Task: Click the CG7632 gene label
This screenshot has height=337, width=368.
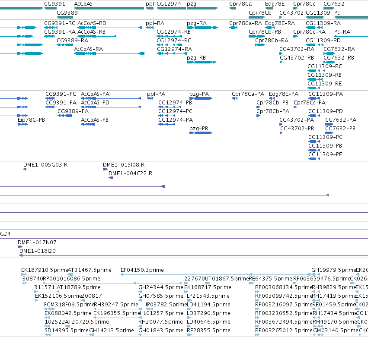Action: tap(334, 4)
